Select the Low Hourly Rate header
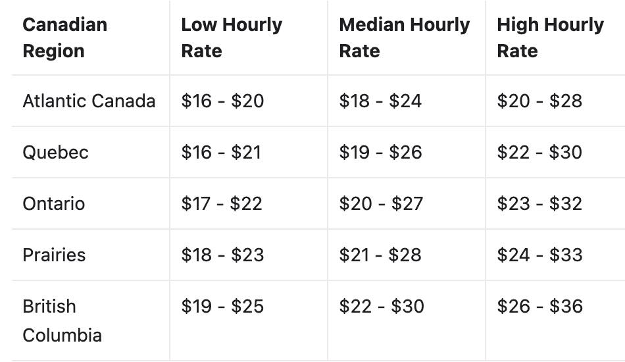This screenshot has width=625, height=362. (232, 38)
